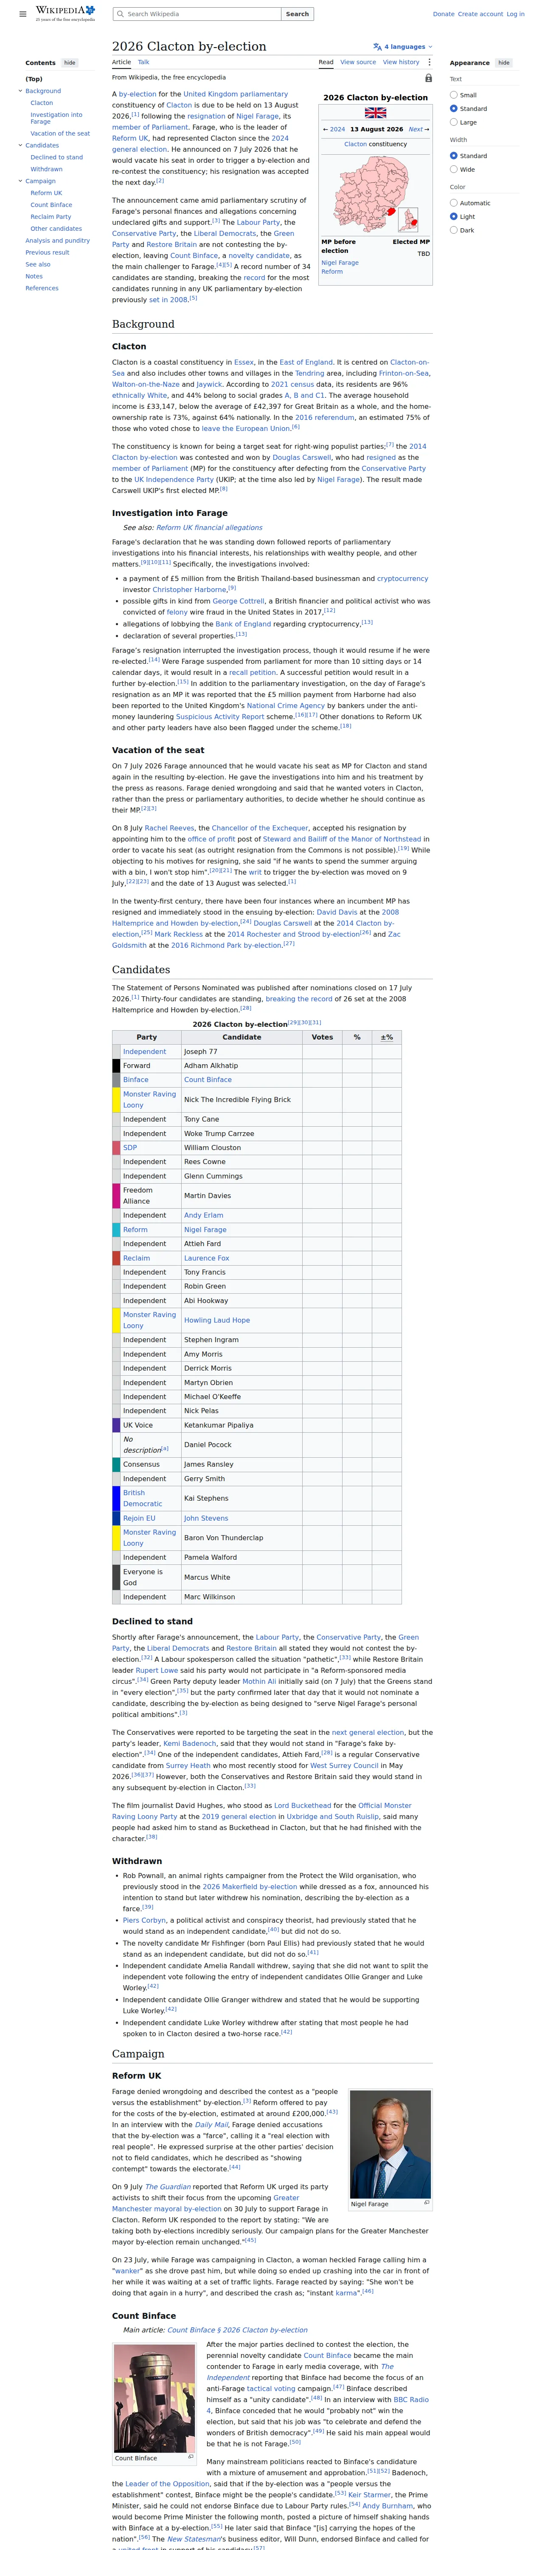This screenshot has width=545, height=2550.
Task: Collapse the Campaign section in contents
Action: [x=20, y=181]
